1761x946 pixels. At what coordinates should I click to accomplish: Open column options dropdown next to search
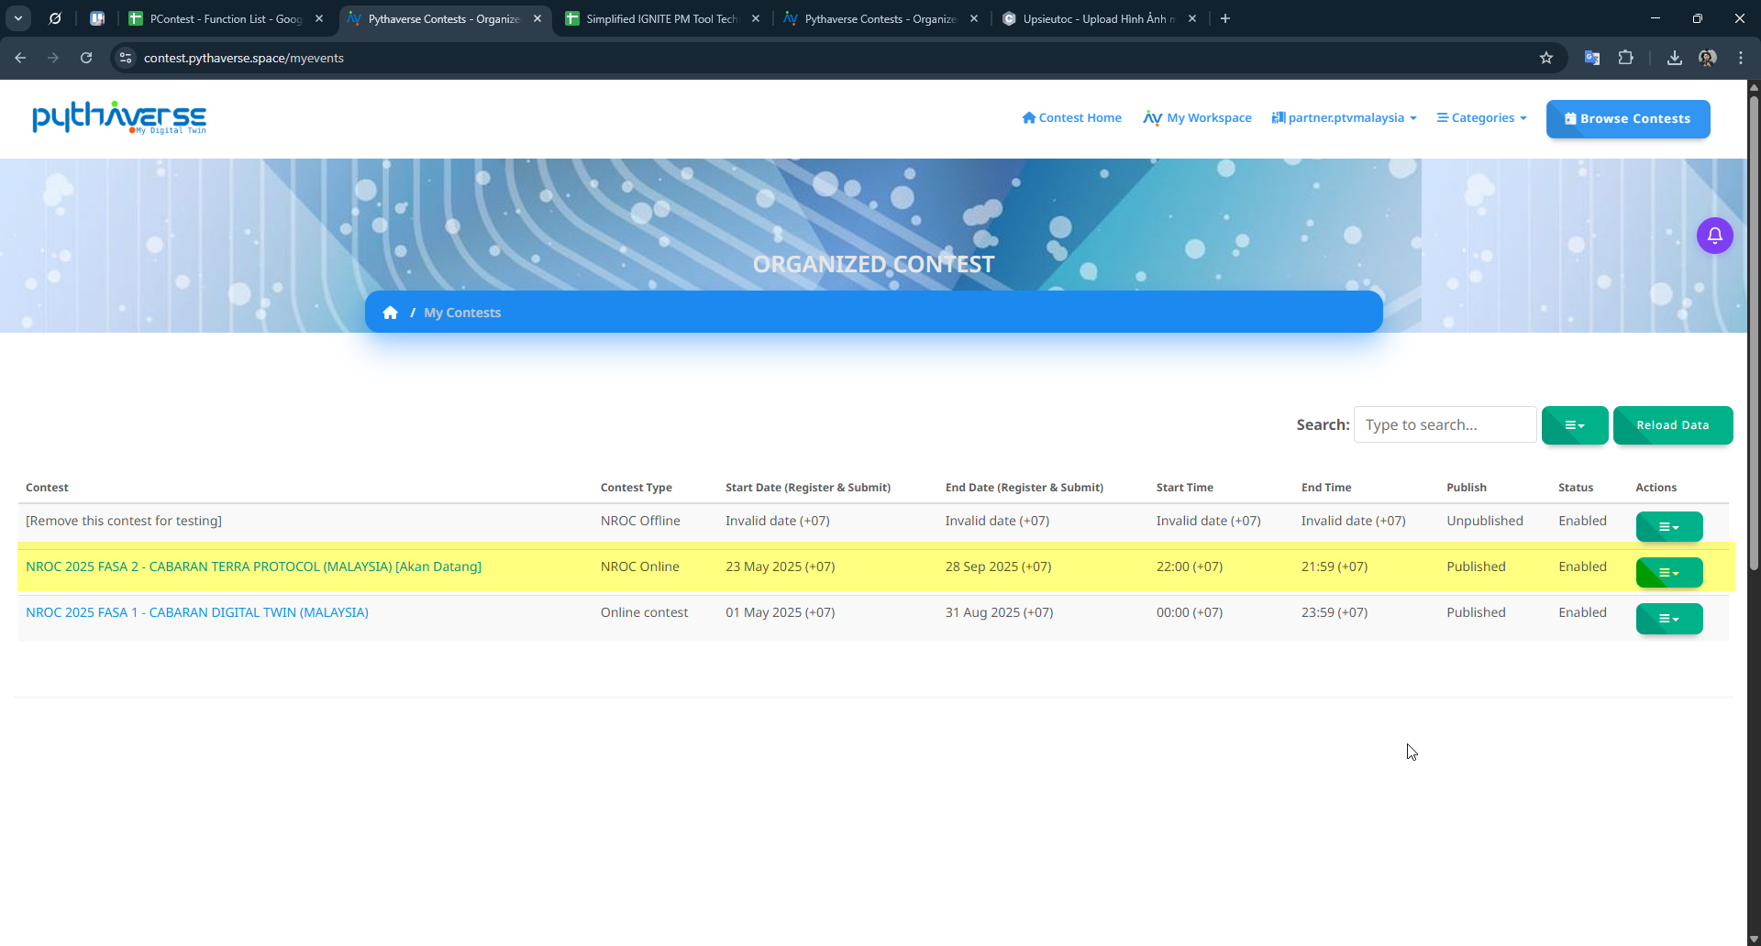(1575, 425)
